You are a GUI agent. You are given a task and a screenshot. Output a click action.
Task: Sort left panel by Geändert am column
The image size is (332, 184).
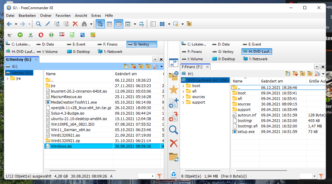(126, 74)
